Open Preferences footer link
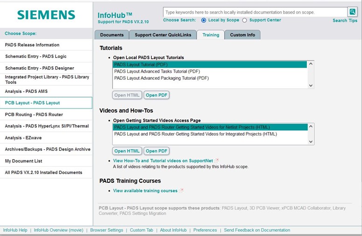362x236 pixels. tap(205, 230)
